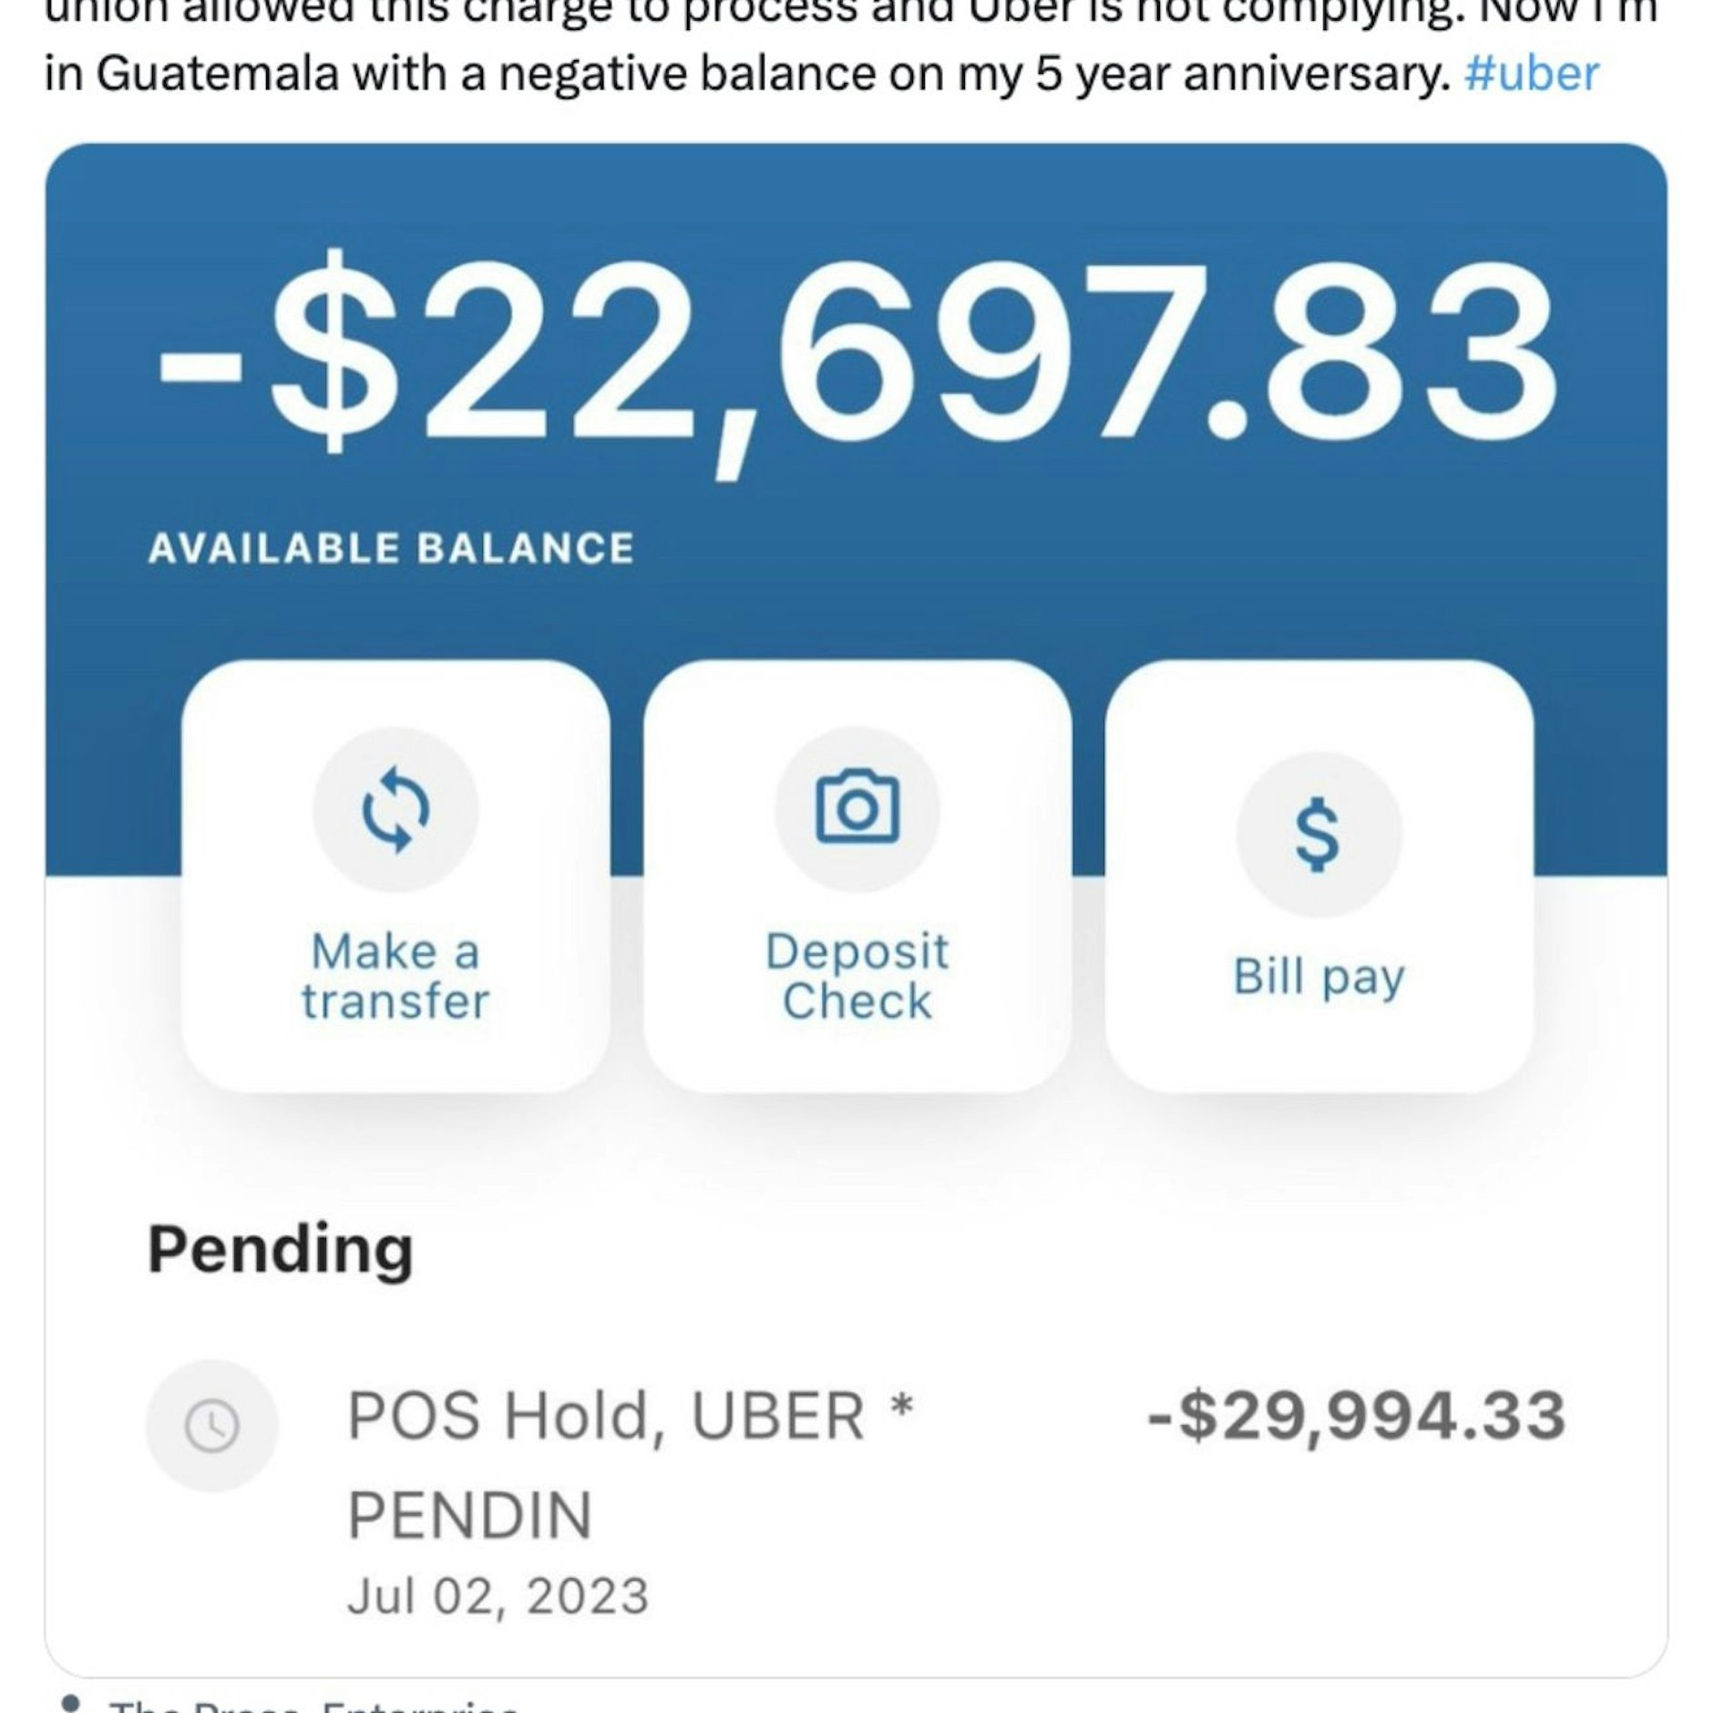Open the #uber hashtag link

(x=1531, y=74)
